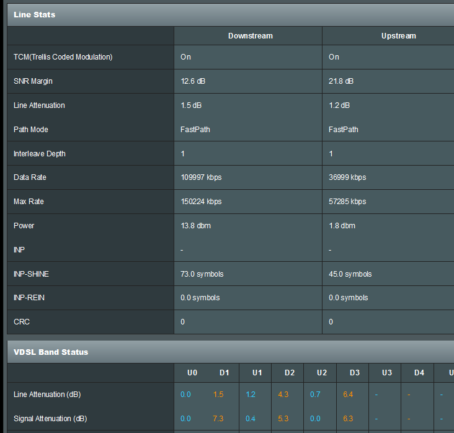Click the Interleave Depth row label

(x=39, y=153)
